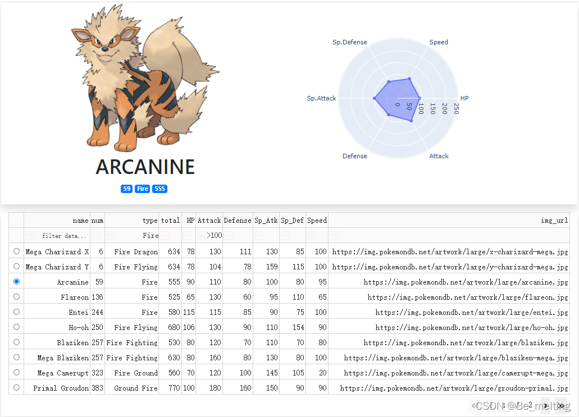This screenshot has height=417, width=579.
Task: Select the Ho-oh row radio button
Action: click(x=16, y=327)
